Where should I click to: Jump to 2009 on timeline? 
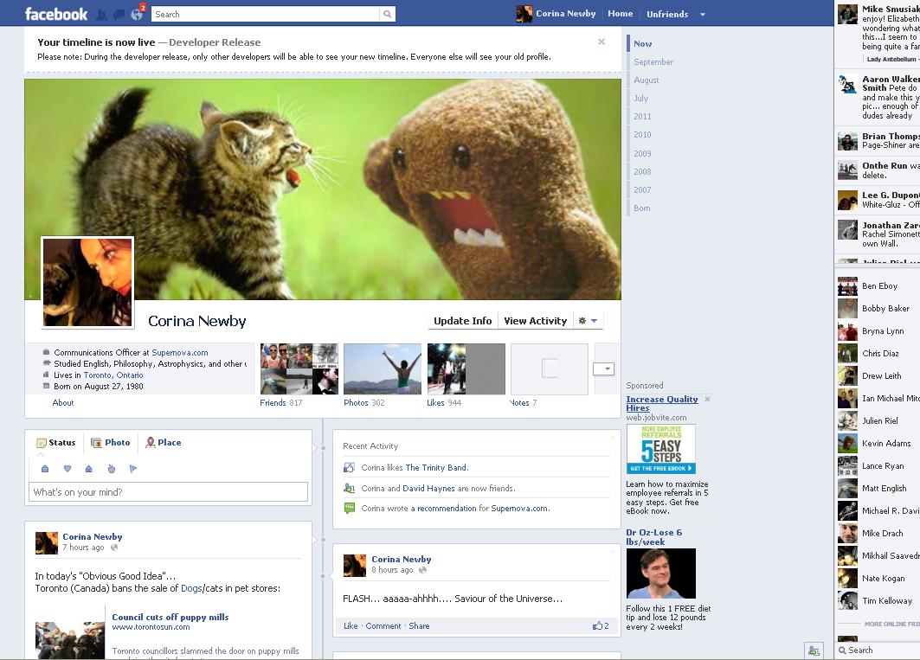[x=642, y=153]
